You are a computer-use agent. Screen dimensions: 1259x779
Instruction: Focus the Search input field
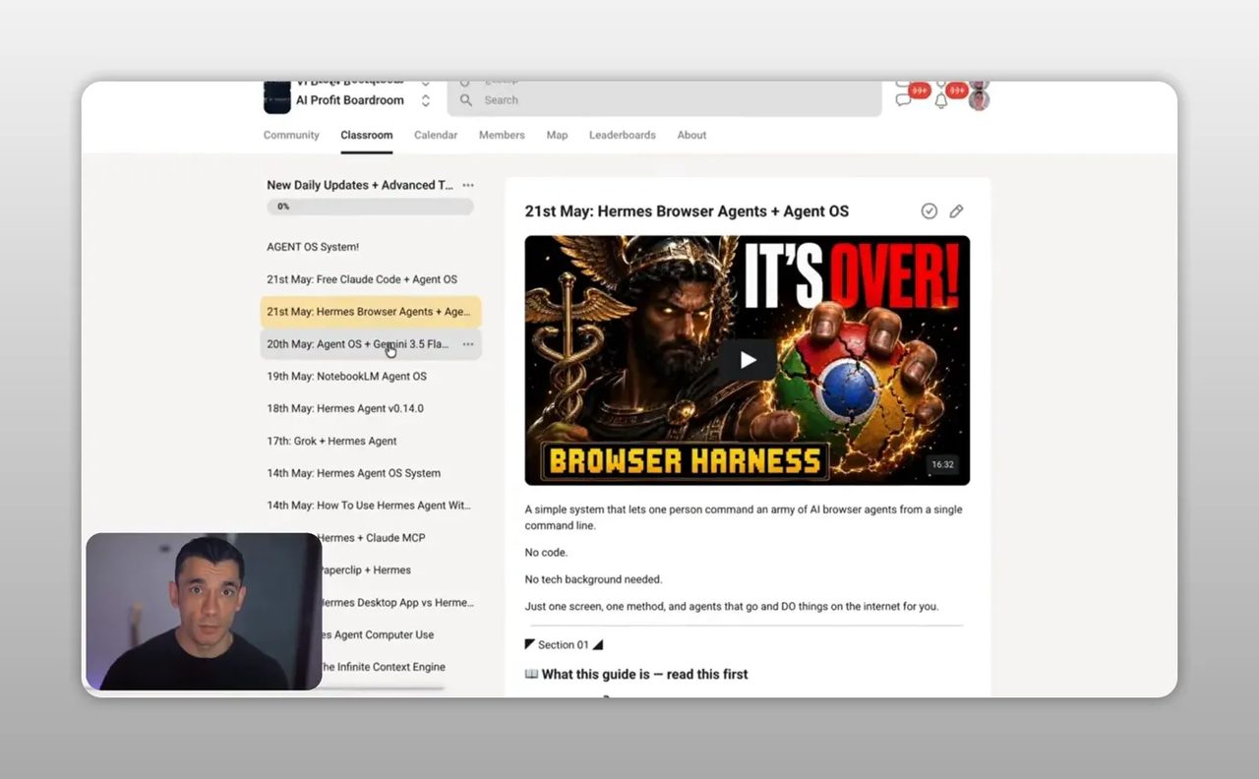[665, 100]
